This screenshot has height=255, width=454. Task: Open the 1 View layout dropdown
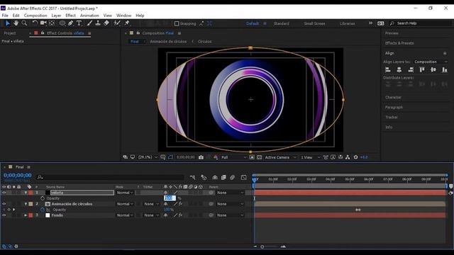point(310,157)
